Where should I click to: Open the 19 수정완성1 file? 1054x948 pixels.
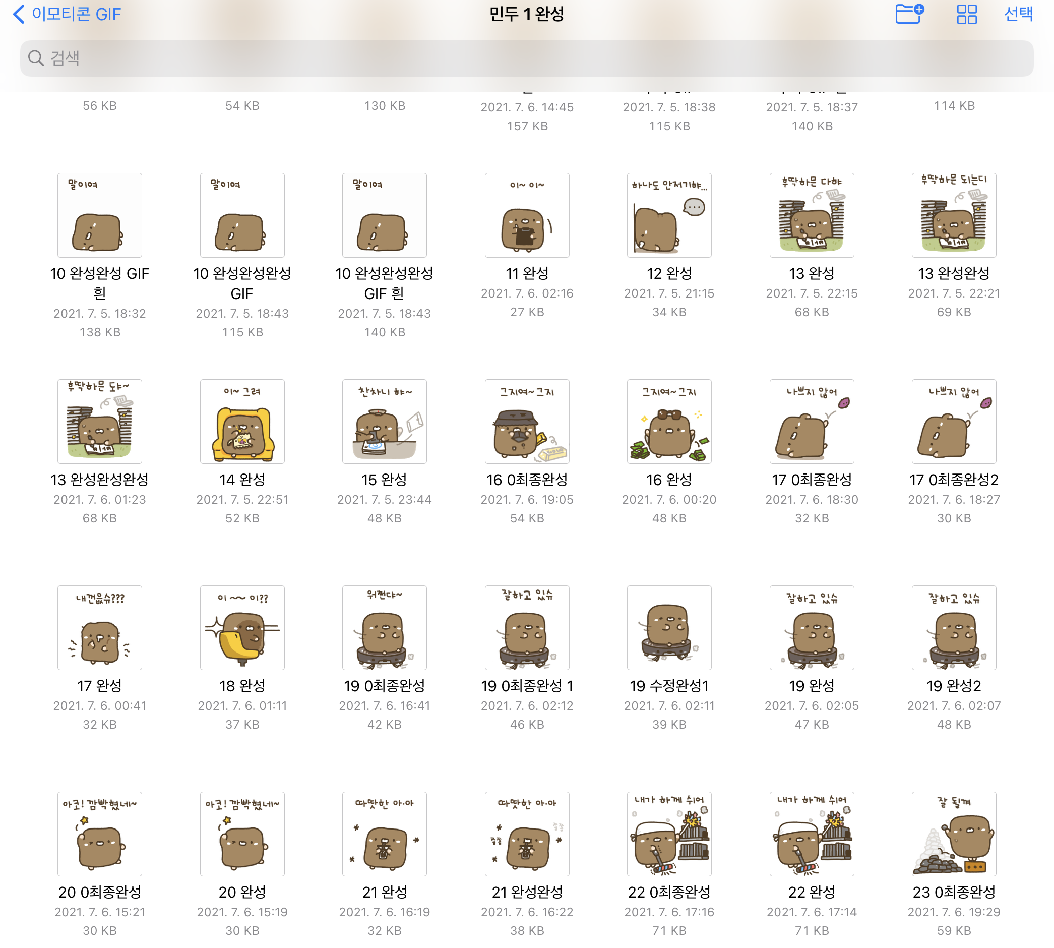click(x=669, y=628)
